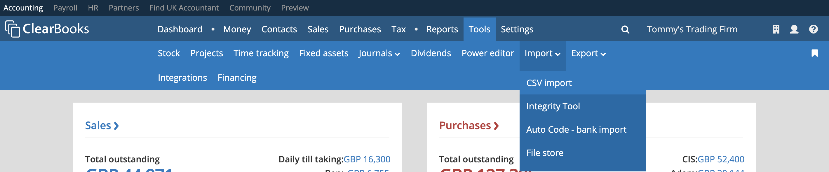
Task: Open Community link
Action: point(250,8)
